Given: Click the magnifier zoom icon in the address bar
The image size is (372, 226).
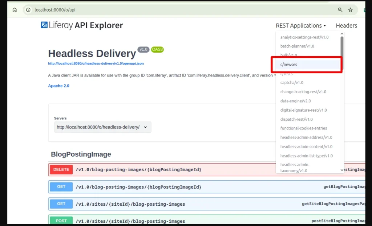Looking at the screenshot, I should click(340, 10).
